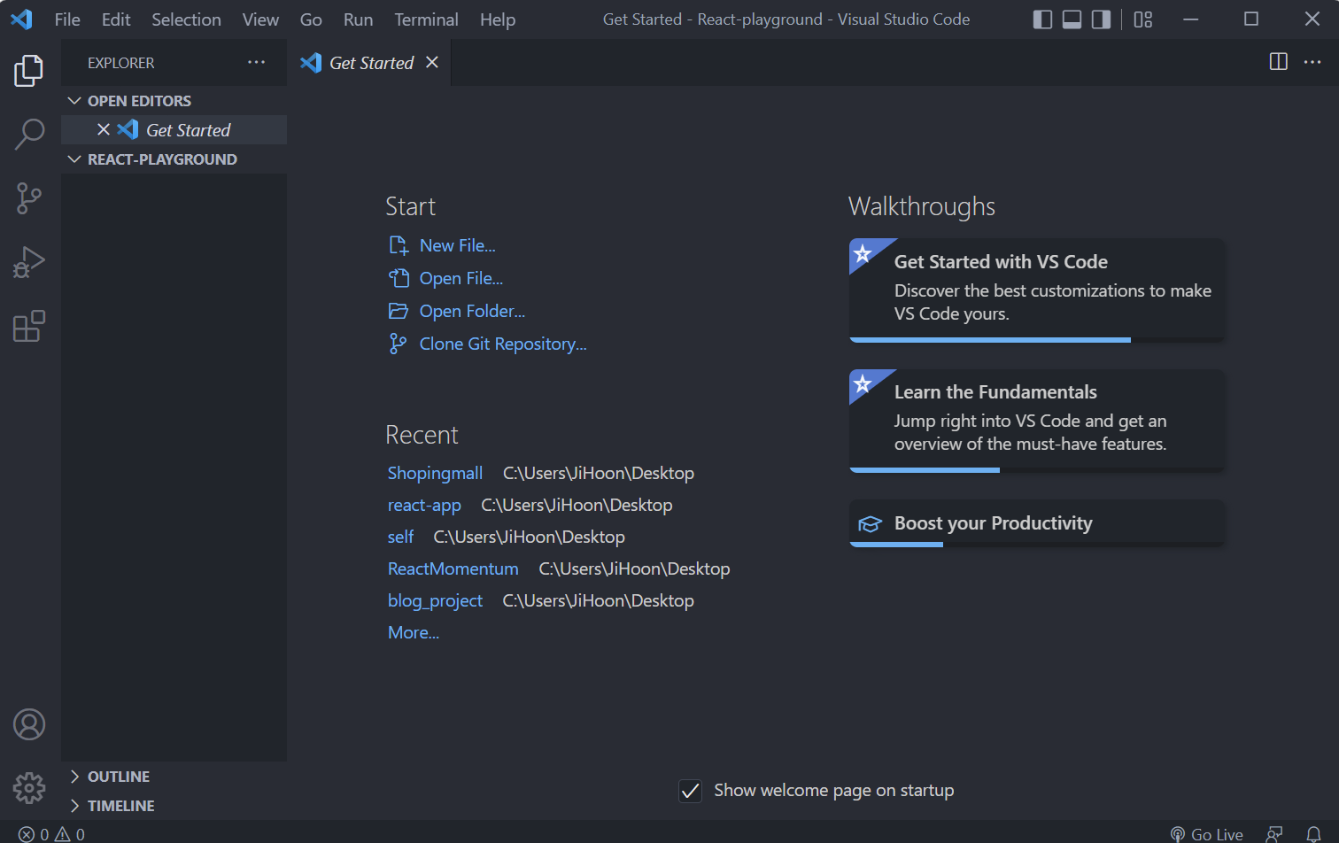The height and width of the screenshot is (843, 1339).
Task: Expand the Outline section
Action: point(174,777)
